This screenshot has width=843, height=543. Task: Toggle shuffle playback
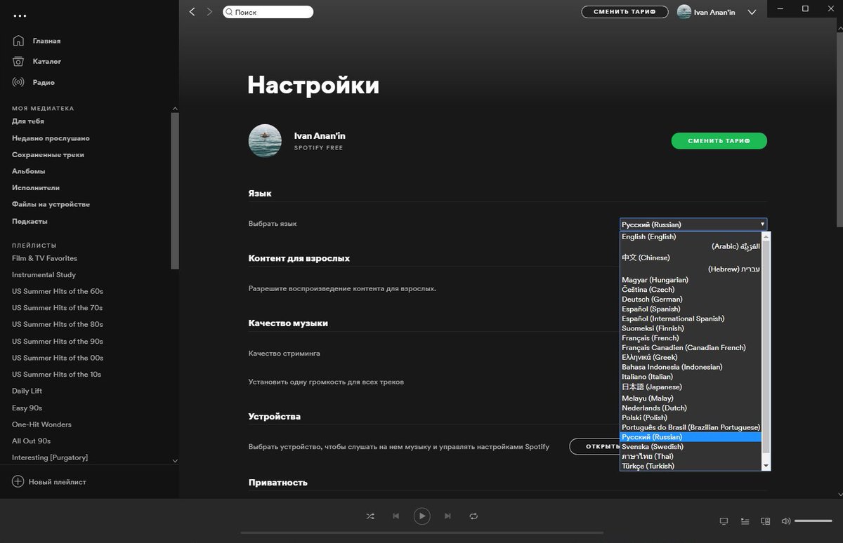370,516
